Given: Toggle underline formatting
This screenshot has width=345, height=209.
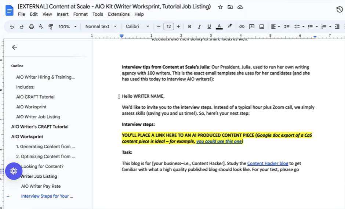Looking at the screenshot, I should click(x=209, y=27).
